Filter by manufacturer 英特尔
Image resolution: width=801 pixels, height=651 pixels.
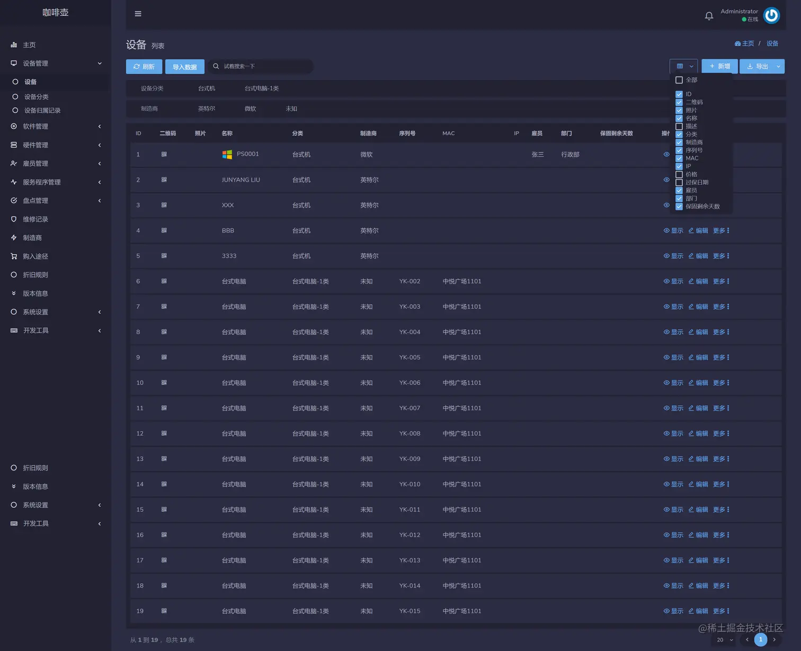pyautogui.click(x=207, y=109)
